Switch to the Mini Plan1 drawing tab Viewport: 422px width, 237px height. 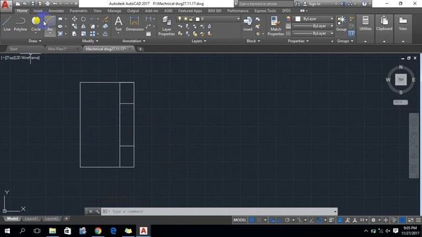point(57,49)
